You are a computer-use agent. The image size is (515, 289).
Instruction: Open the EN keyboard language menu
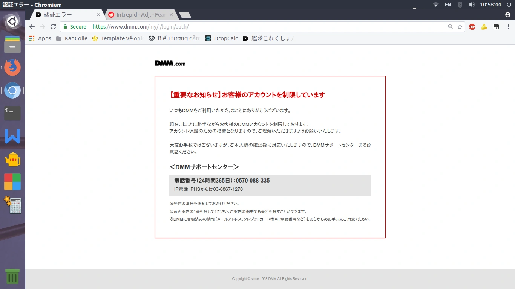[x=448, y=5]
